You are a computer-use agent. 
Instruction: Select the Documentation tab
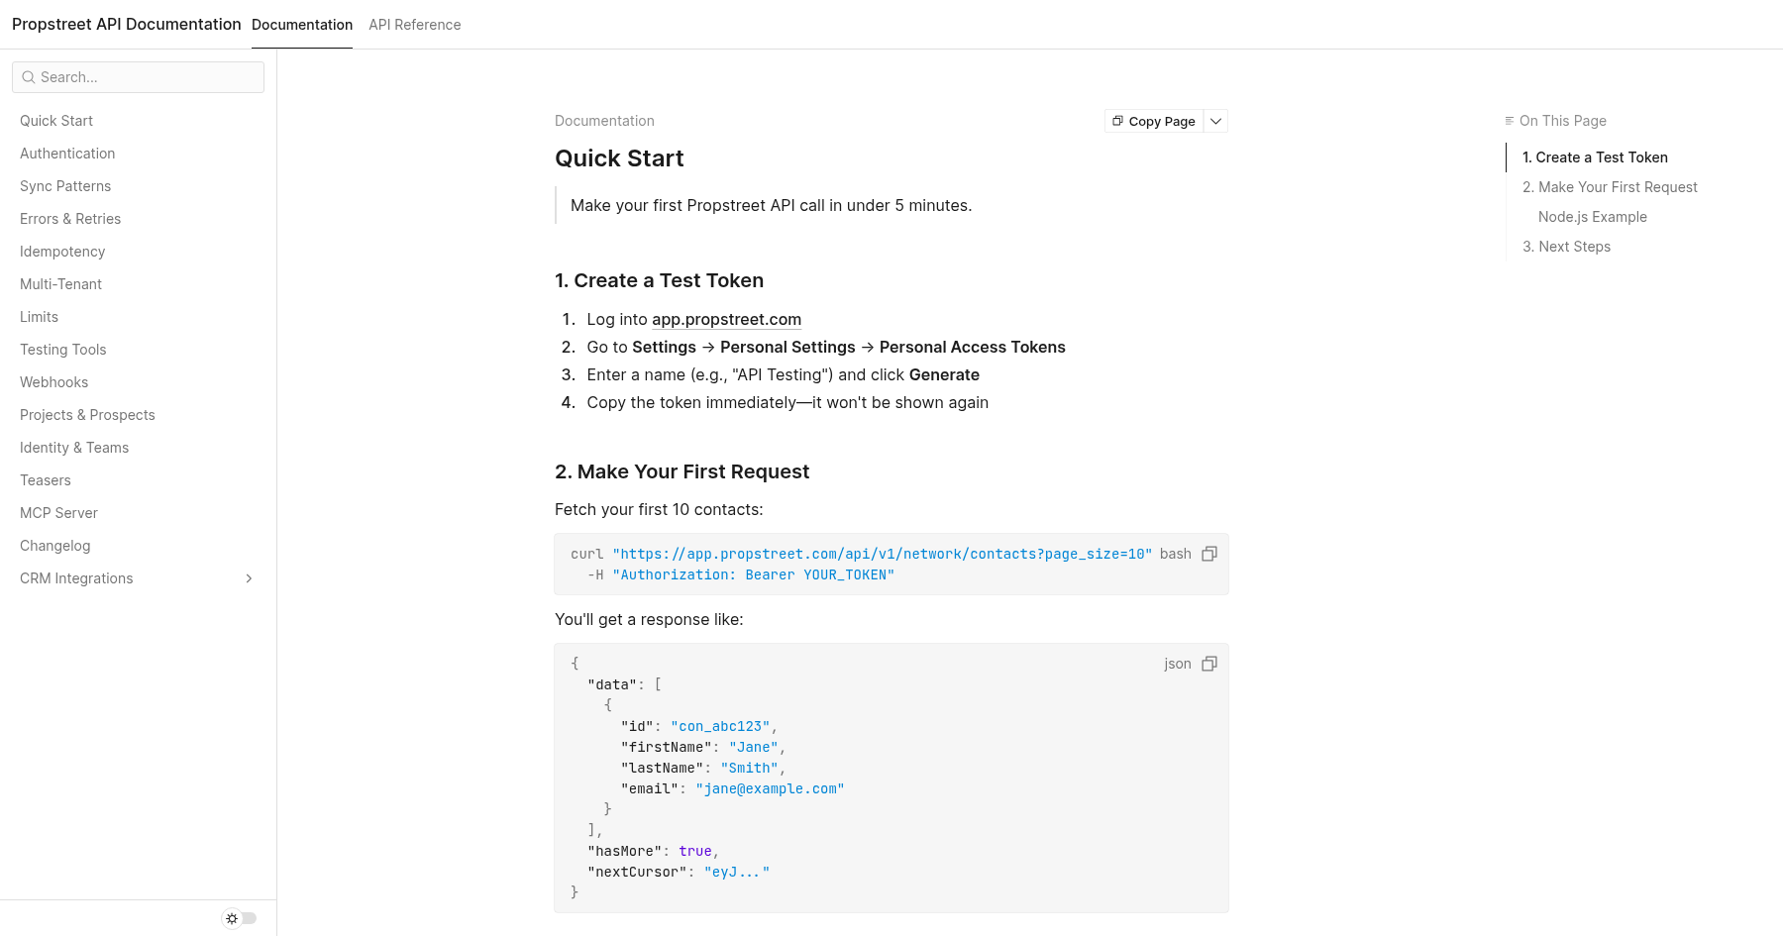[x=302, y=25]
